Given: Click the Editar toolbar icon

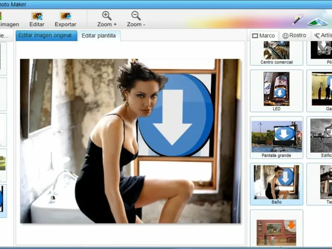Looking at the screenshot, I should tap(37, 16).
